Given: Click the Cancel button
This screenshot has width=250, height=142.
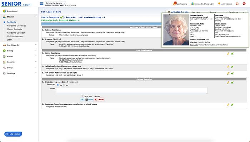Looking at the screenshot, I should pos(99,99).
